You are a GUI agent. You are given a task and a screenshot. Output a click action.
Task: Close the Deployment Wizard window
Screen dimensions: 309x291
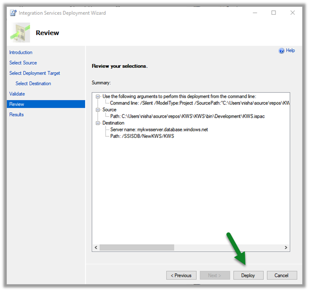[293, 13]
